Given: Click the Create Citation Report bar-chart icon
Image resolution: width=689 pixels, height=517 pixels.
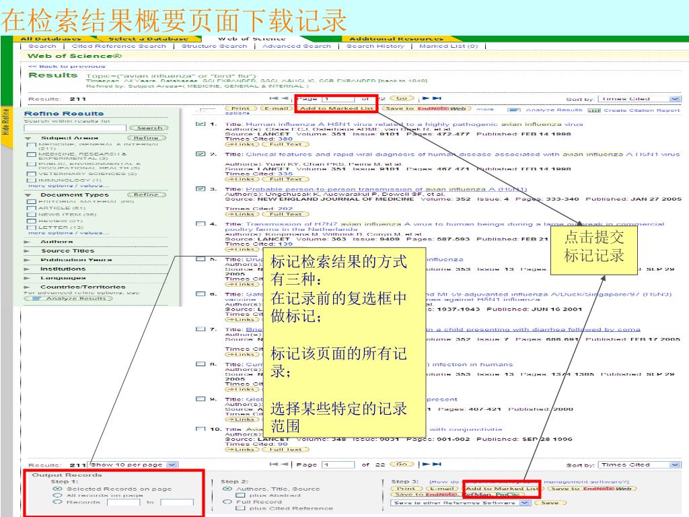Looking at the screenshot, I should pos(594,110).
